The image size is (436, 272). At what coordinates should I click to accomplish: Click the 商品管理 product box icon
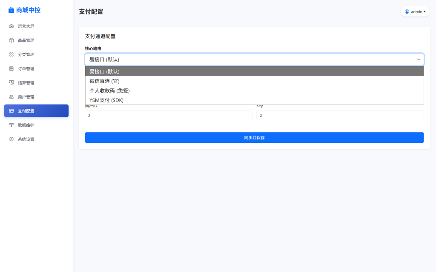point(11,40)
